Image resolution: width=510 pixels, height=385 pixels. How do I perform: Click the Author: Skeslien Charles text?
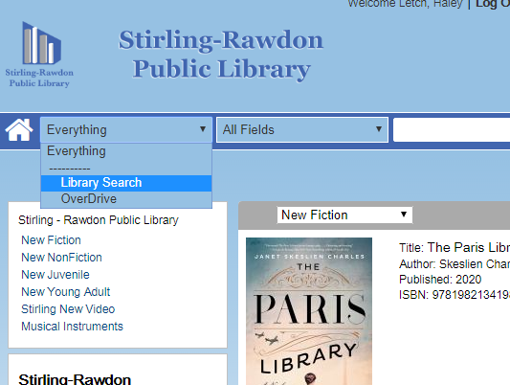point(455,264)
